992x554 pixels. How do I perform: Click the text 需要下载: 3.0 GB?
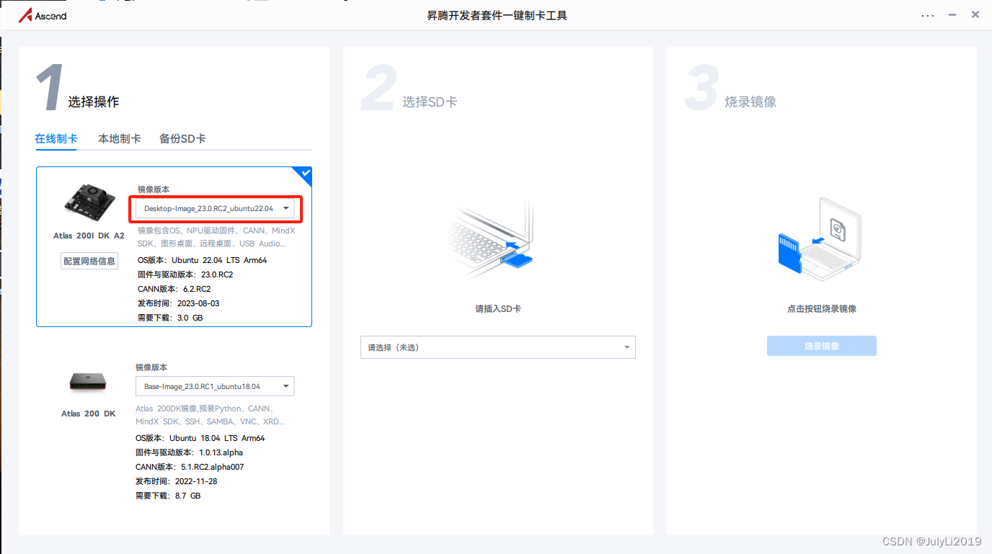click(x=170, y=318)
